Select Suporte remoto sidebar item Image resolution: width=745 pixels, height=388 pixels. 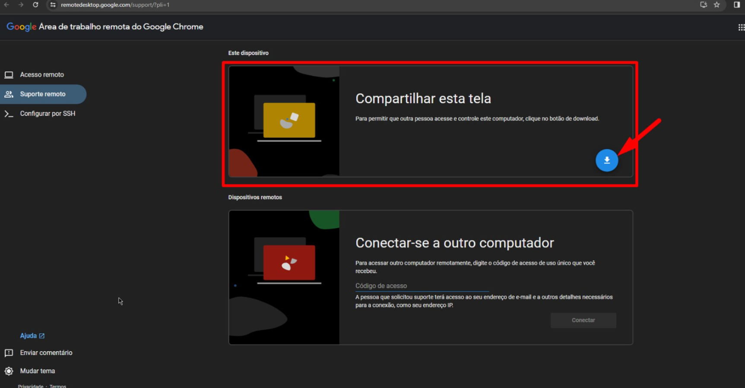[x=43, y=94]
